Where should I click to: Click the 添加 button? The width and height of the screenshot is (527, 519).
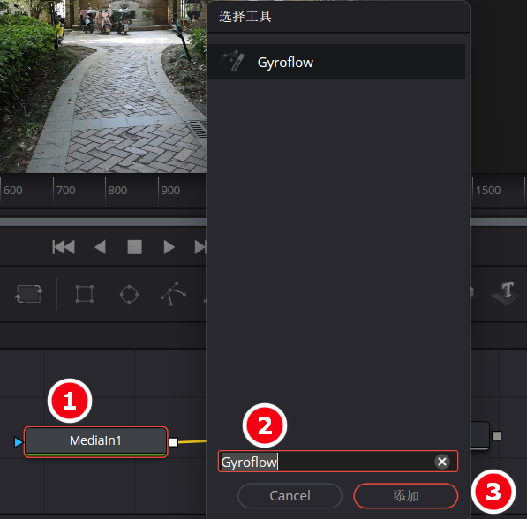(406, 496)
